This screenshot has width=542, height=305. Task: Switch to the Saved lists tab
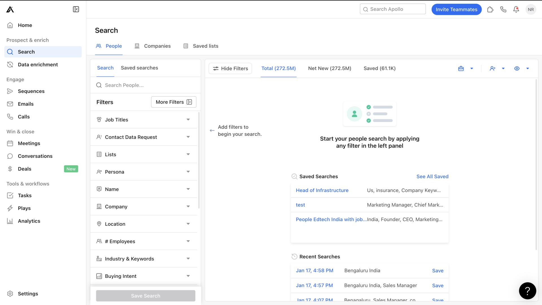point(201,46)
